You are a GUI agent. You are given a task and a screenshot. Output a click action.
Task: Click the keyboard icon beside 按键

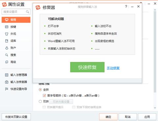click(x=7, y=27)
